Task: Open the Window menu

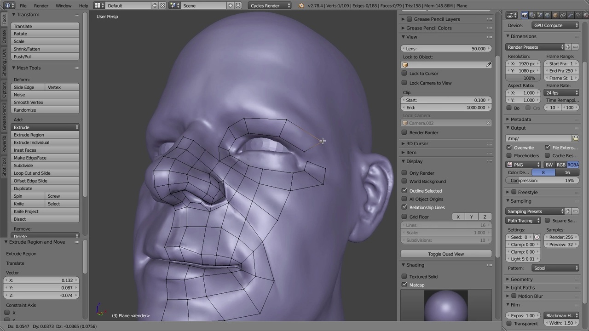Action: (x=64, y=6)
